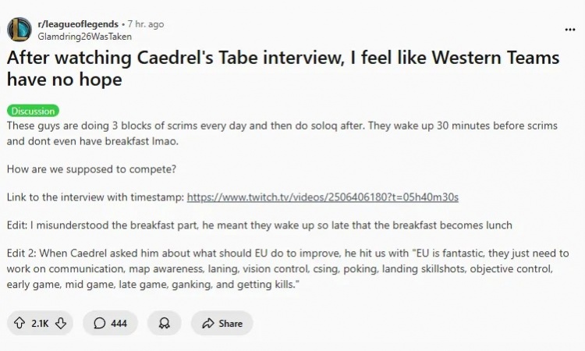This screenshot has width=585, height=351.
Task: Open the three-dot post options menu
Action: [x=569, y=30]
